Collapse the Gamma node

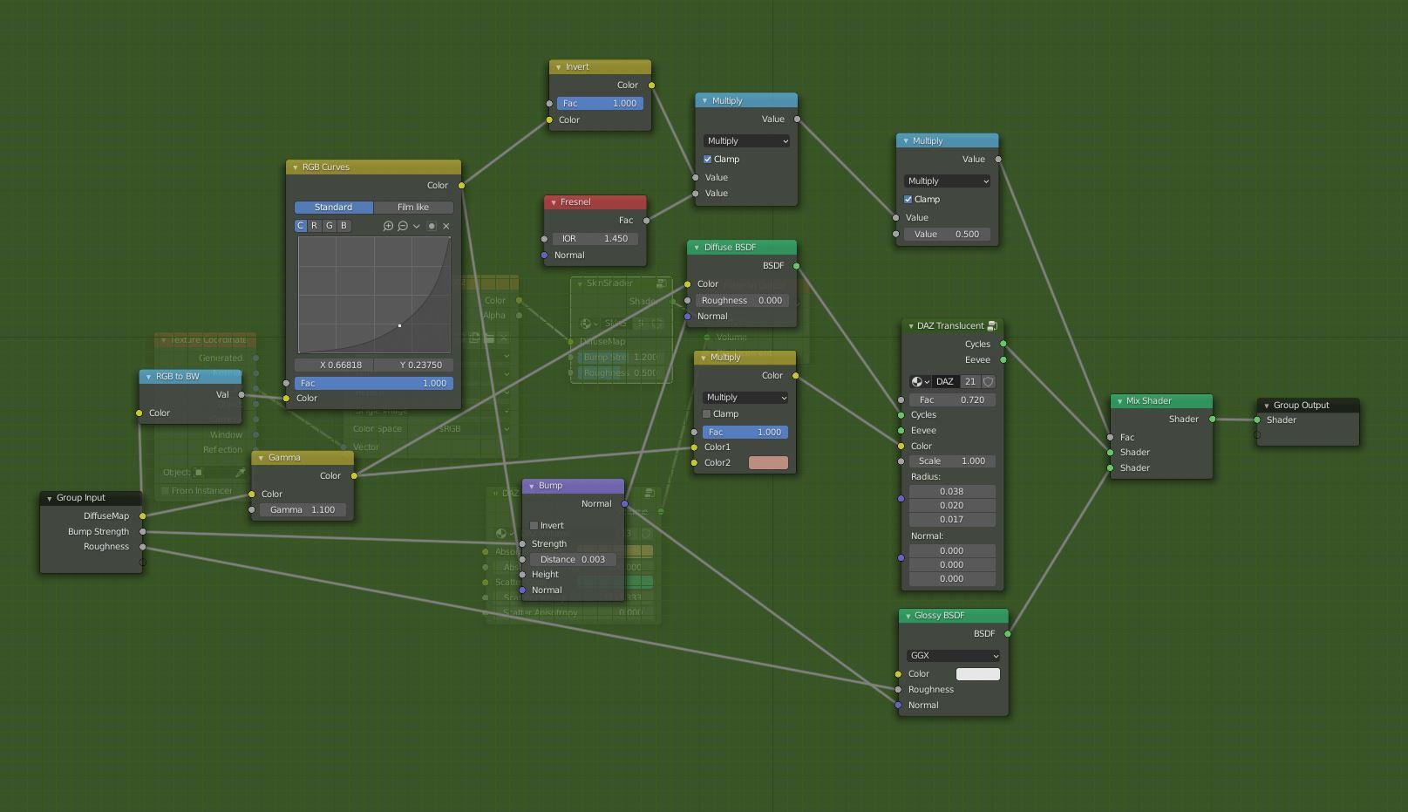click(261, 458)
